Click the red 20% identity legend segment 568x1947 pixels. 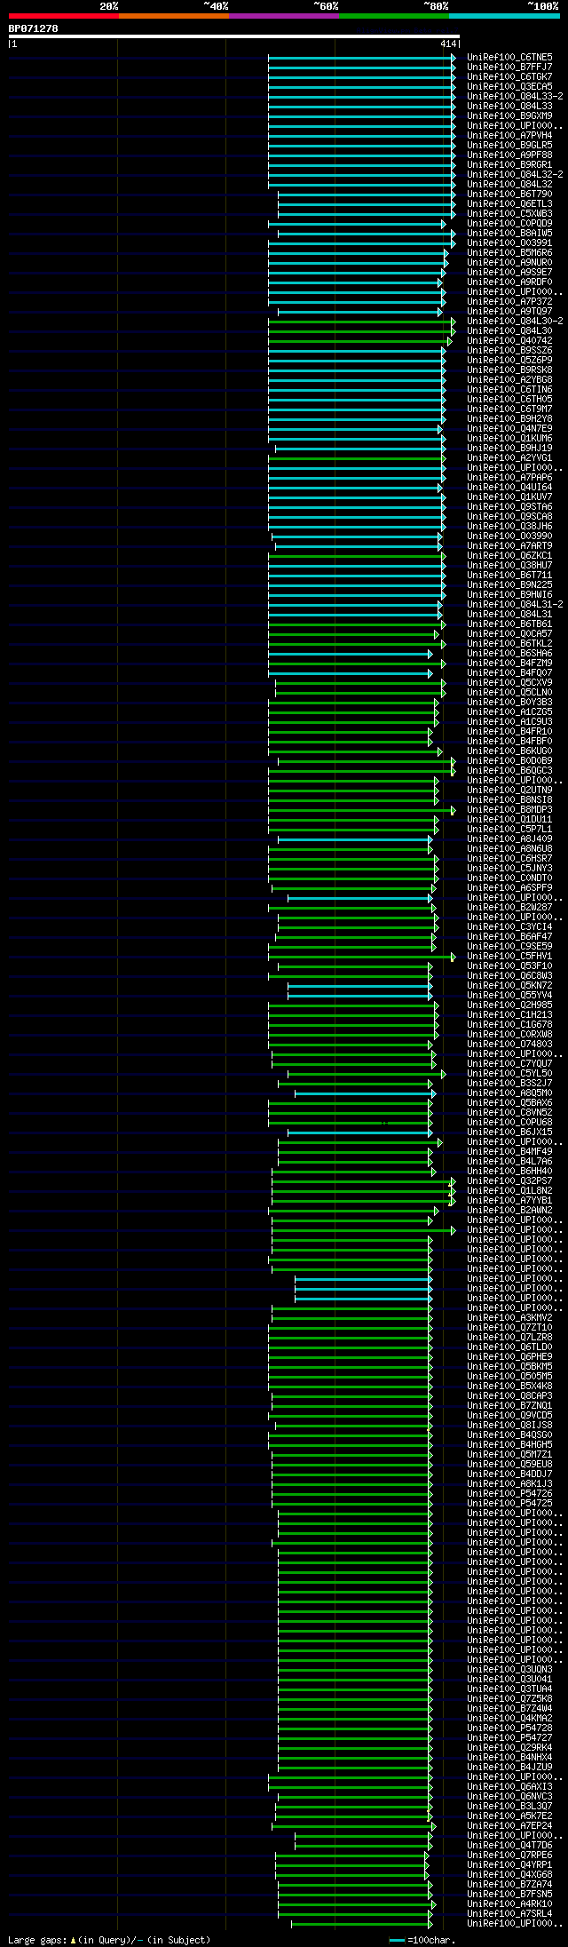[x=64, y=16]
